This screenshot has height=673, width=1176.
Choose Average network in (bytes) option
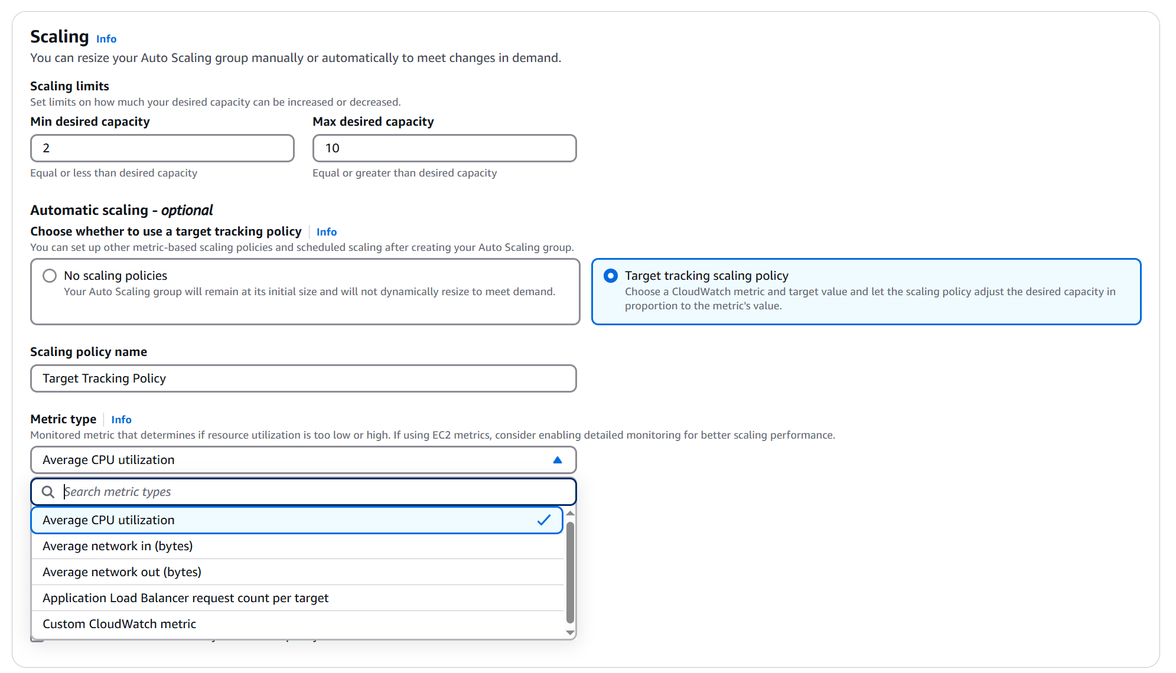[118, 546]
